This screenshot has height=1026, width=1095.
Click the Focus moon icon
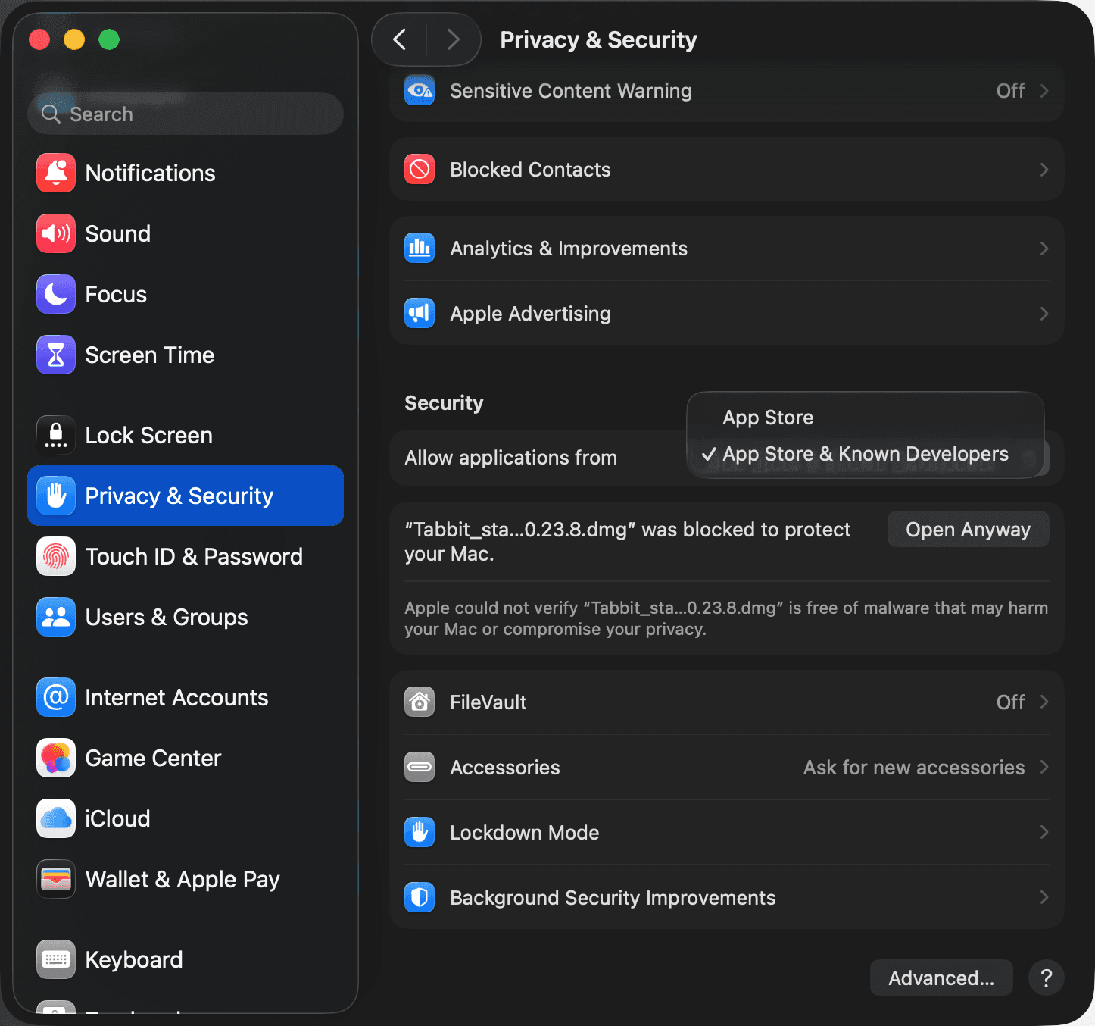coord(56,294)
